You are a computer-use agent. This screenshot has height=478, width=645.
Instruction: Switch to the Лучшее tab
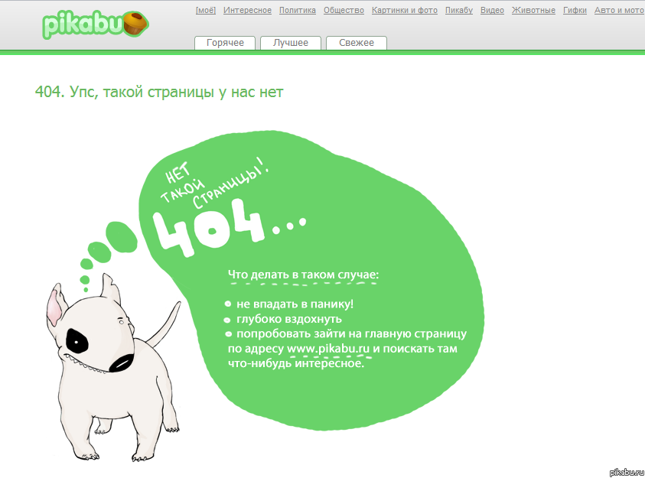tap(291, 43)
